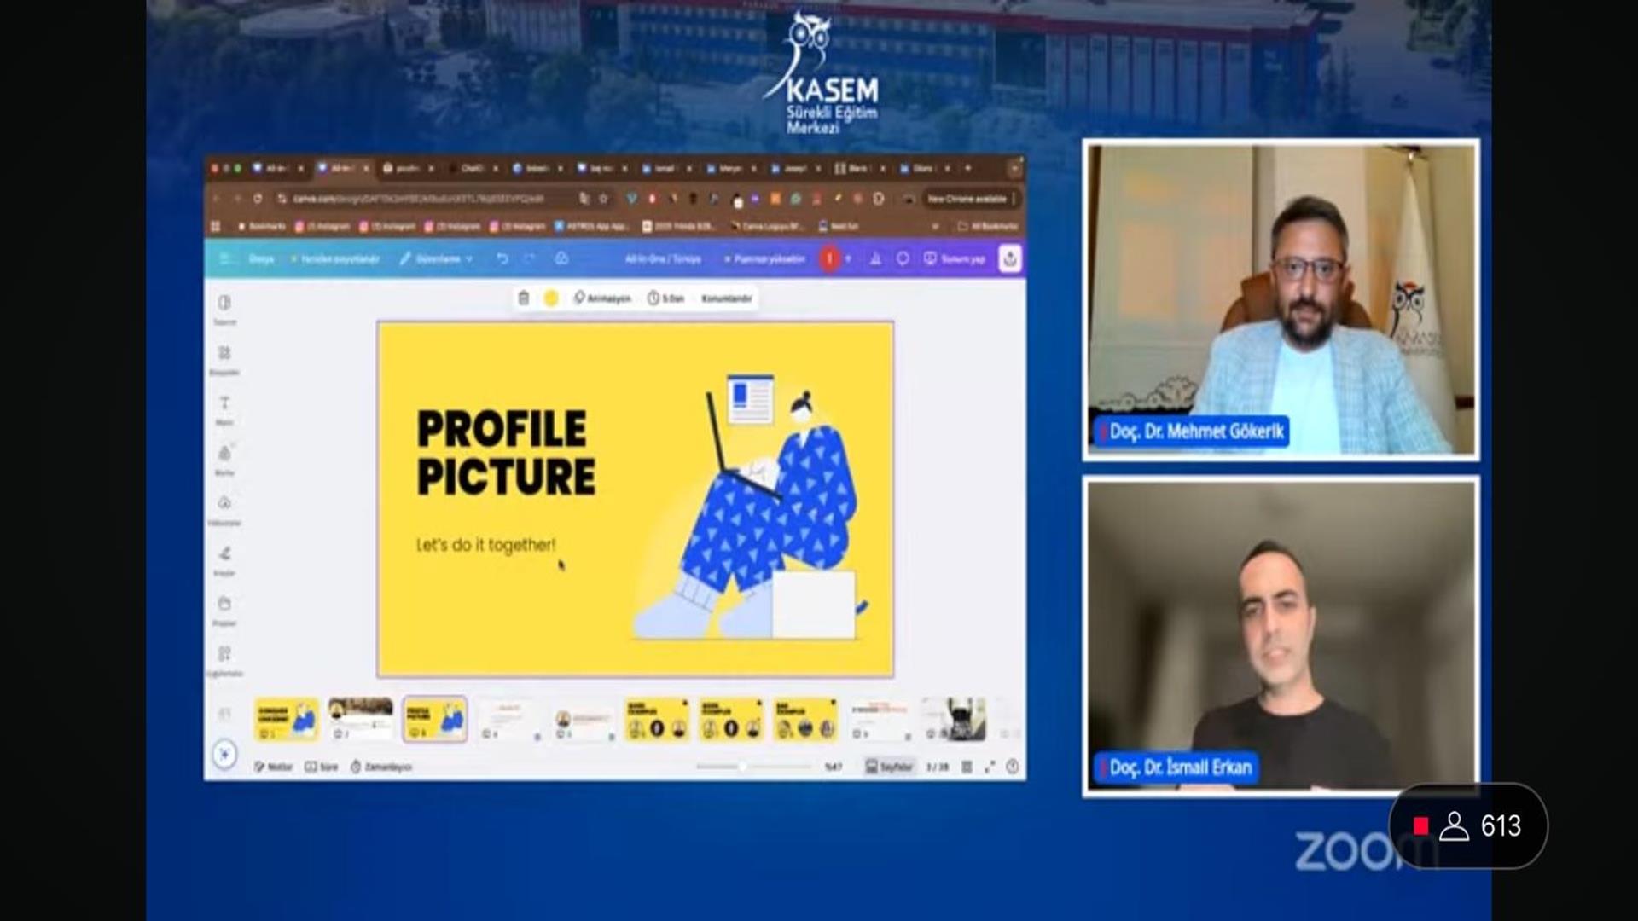The width and height of the screenshot is (1638, 921).
Task: Open the Dosya file menu
Action: 261,258
